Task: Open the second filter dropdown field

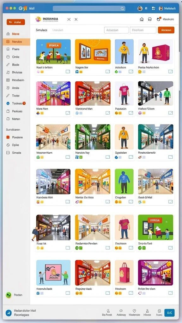Action: click(x=143, y=30)
